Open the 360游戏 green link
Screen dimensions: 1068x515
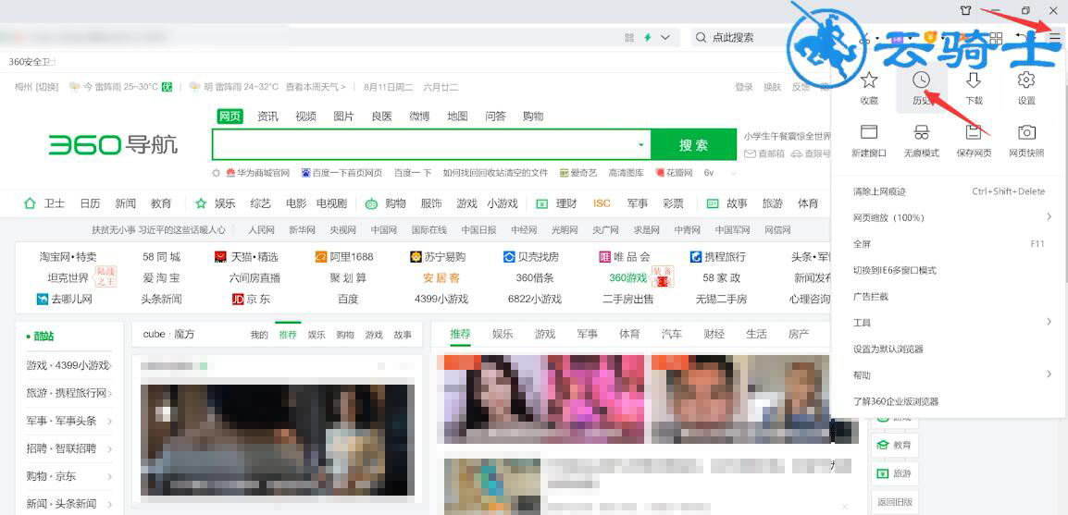point(627,277)
